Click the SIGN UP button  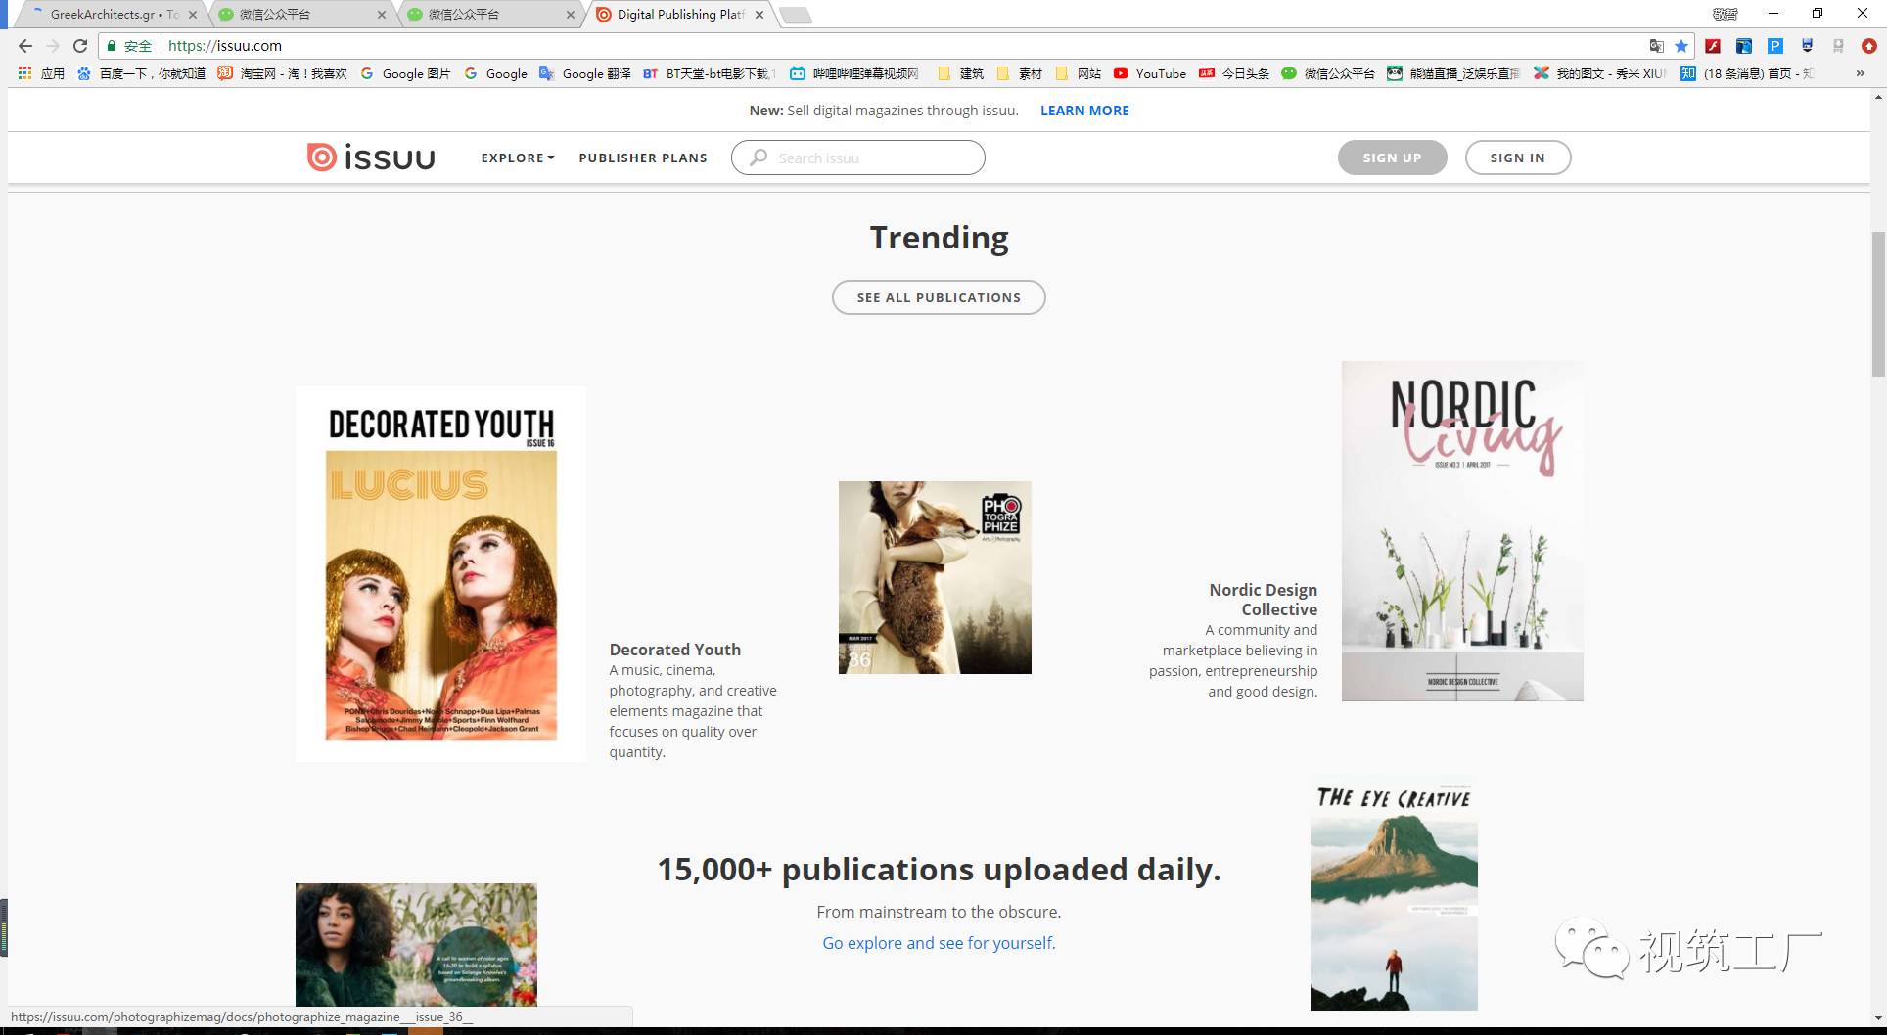(x=1392, y=157)
